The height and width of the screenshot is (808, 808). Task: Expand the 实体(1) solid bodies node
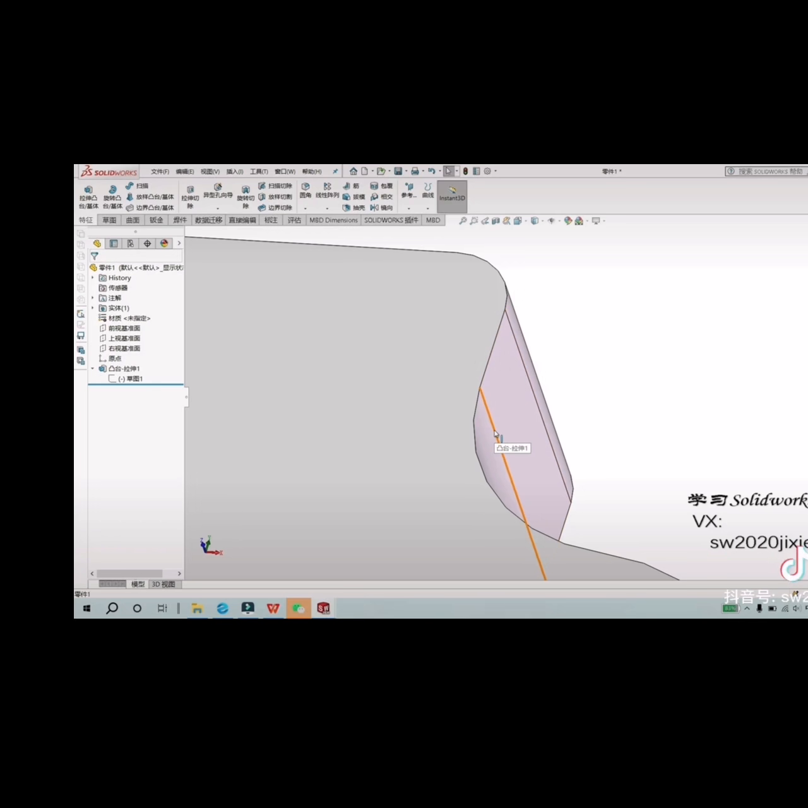(x=93, y=308)
